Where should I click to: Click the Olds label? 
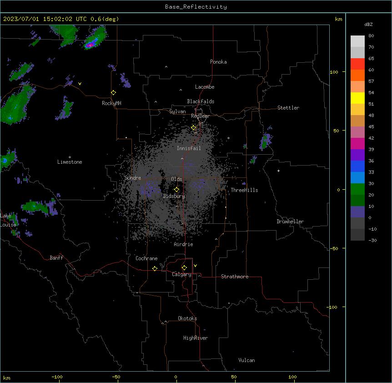tap(176, 179)
